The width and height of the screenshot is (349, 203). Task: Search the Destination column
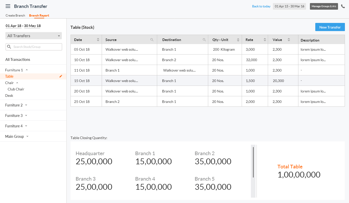pos(204,40)
